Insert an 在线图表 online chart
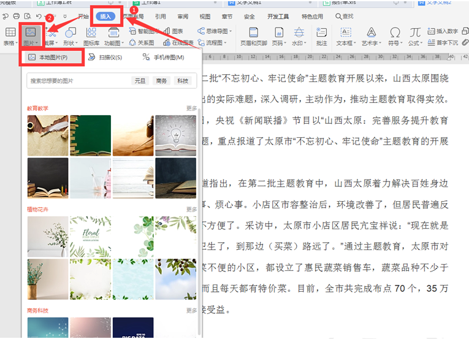The image size is (469, 339). (x=178, y=43)
